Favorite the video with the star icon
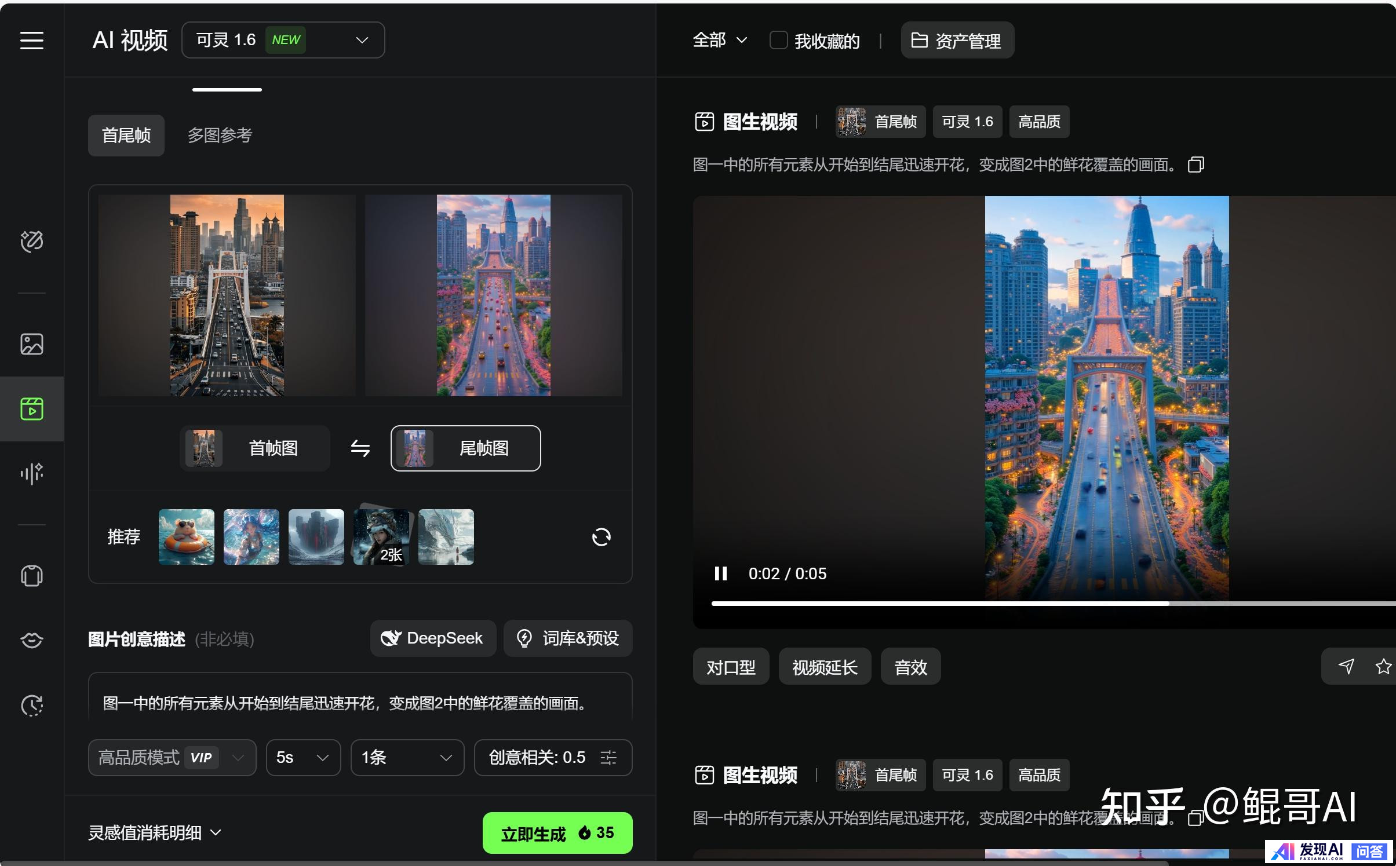This screenshot has width=1396, height=866. (1383, 666)
